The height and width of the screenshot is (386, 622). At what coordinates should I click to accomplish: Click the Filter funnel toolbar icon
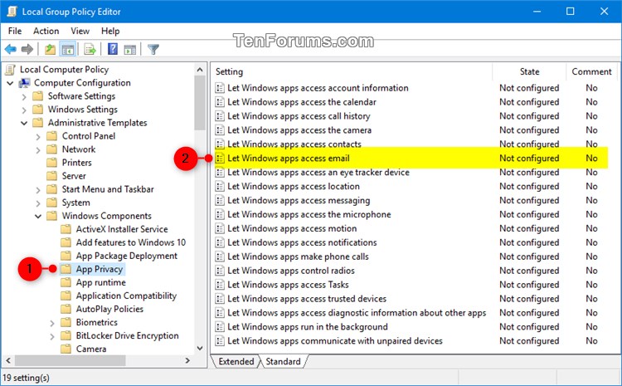click(x=153, y=49)
